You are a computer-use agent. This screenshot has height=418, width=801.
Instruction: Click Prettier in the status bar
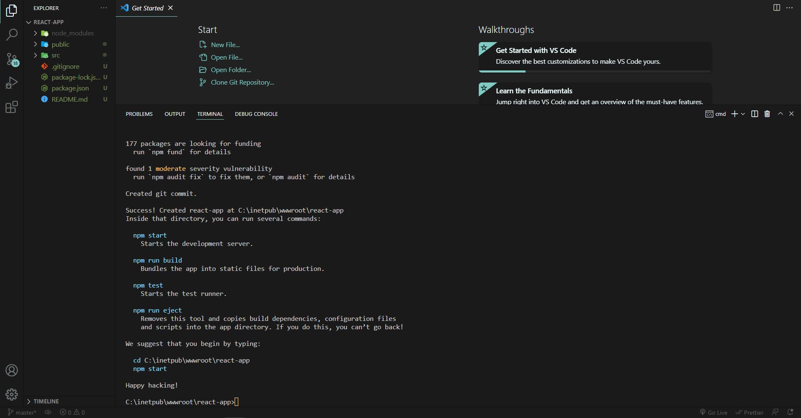pyautogui.click(x=749, y=412)
